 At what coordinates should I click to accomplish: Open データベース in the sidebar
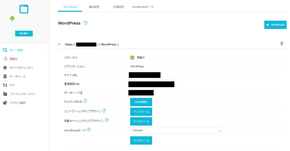coord(18,76)
